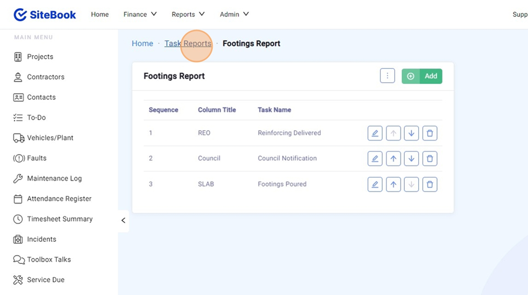Delete the Reinforcing Delivered row
This screenshot has height=295, width=528.
pos(429,133)
